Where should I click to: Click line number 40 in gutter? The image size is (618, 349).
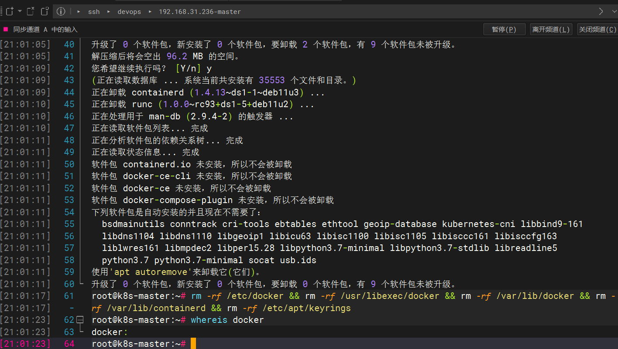point(69,44)
